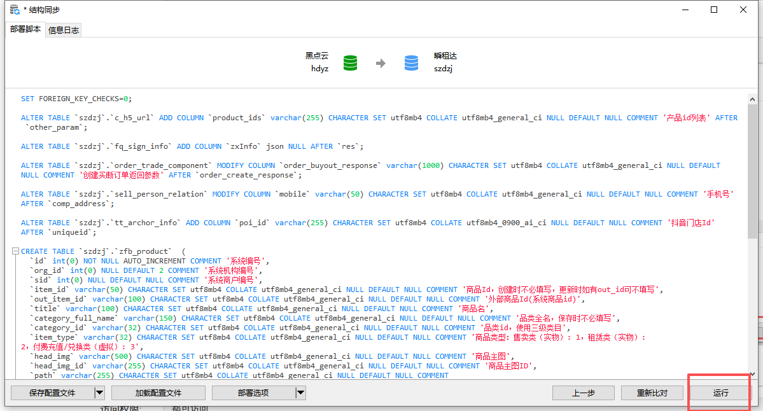Switch to the 信息日志 tab
The height and width of the screenshot is (411, 763).
[x=64, y=30]
